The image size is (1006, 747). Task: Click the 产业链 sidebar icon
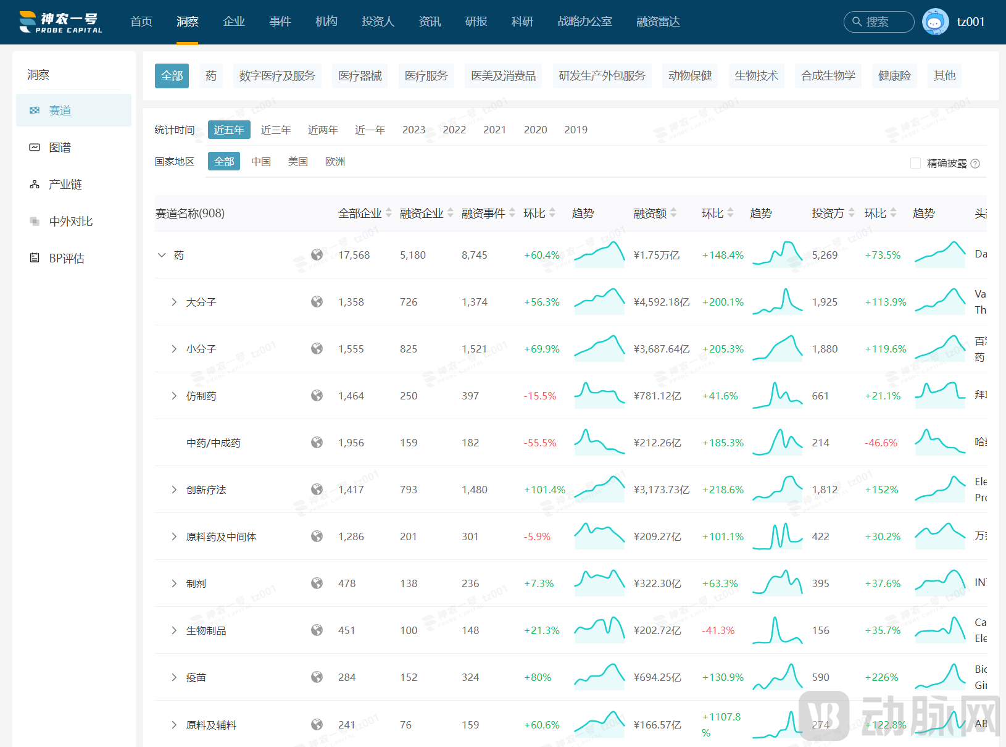point(35,184)
